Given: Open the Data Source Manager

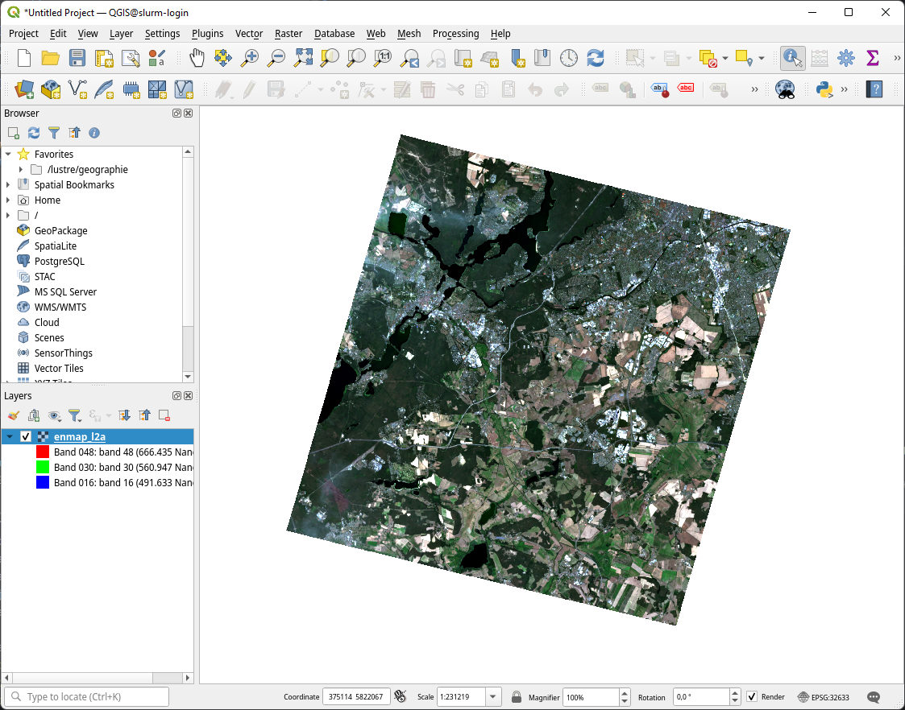Looking at the screenshot, I should click(x=23, y=89).
